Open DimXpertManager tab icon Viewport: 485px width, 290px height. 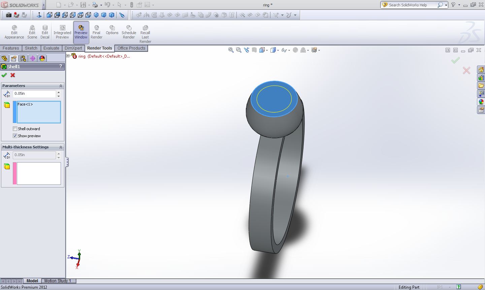(x=33, y=58)
